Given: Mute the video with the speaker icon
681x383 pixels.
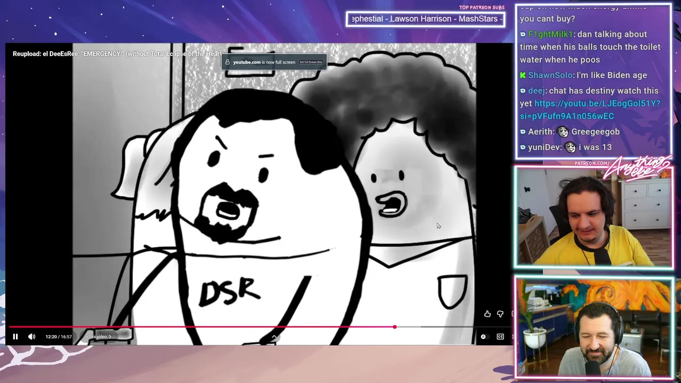Looking at the screenshot, I should click(x=32, y=337).
